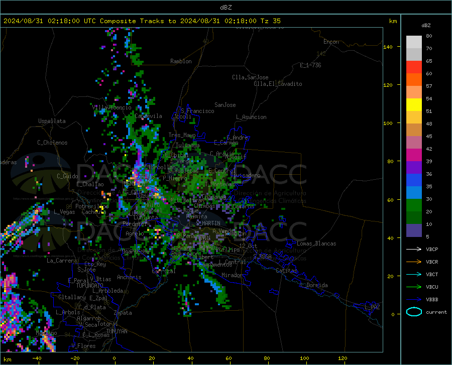
Task: Click the light gray 70-80 dBZ swatch
Action: [414, 42]
